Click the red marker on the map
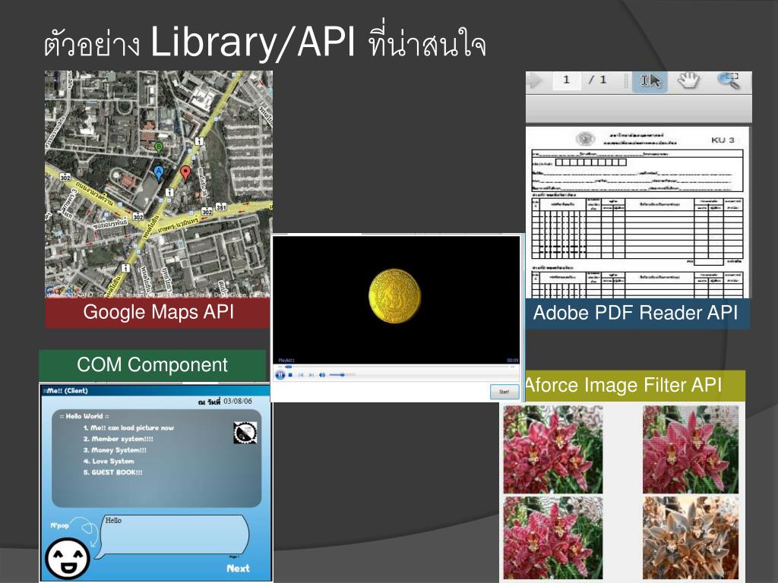Screen dimensions: 778x583 click(185, 174)
